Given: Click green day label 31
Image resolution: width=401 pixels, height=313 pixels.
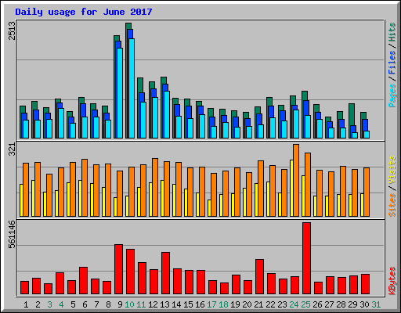Looking at the screenshot, I should (376, 304).
